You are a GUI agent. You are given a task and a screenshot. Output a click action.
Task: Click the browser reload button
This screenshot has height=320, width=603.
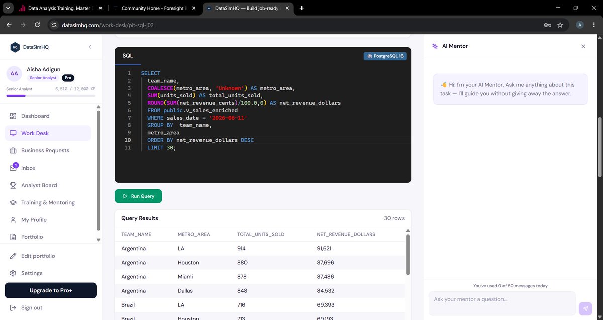(37, 25)
